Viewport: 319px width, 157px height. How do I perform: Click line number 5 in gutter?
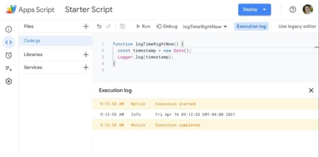pos(103,70)
